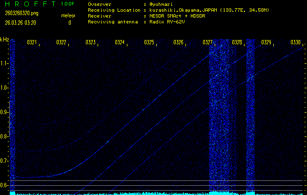The width and height of the screenshot is (307, 195).
Task: Click the meteor count label
Action: pos(68,16)
